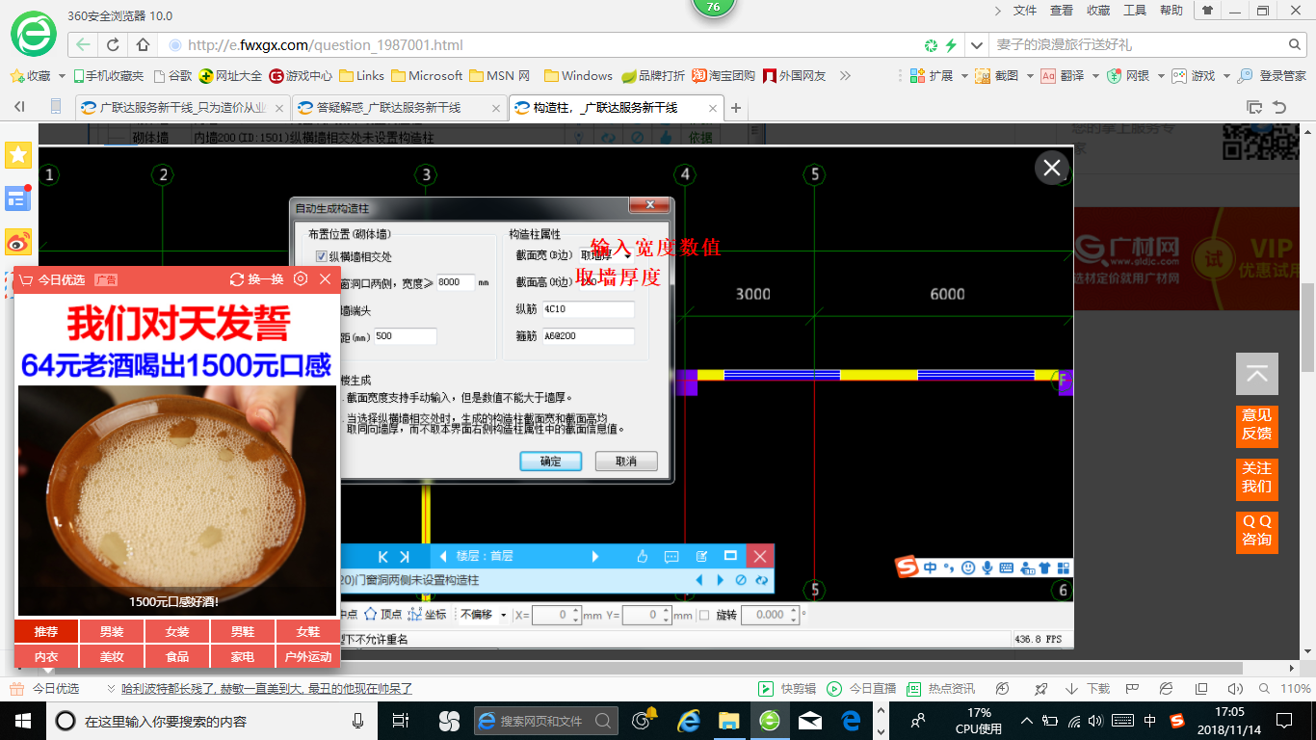Toggle the 纵横墙相交处 checkbox
This screenshot has height=740, width=1316.
coord(322,256)
